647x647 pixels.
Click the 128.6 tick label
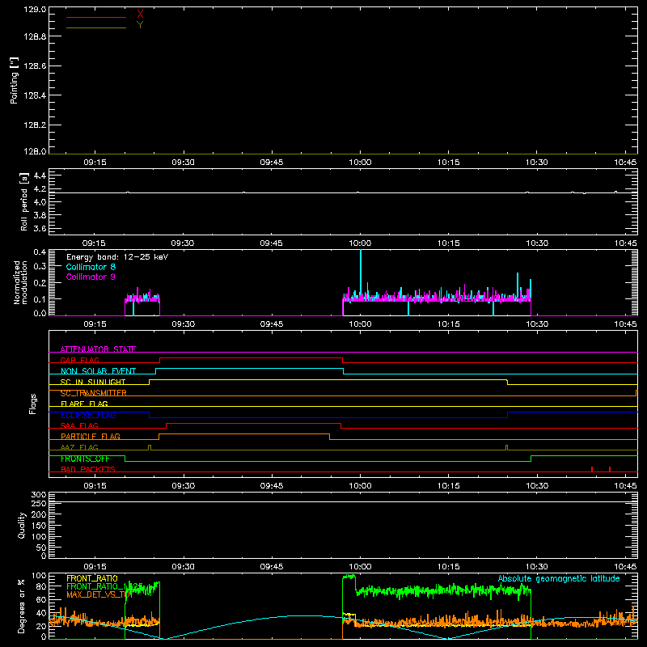pyautogui.click(x=35, y=66)
